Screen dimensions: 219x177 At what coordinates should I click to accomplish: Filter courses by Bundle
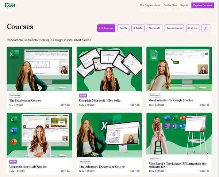[x=123, y=28]
